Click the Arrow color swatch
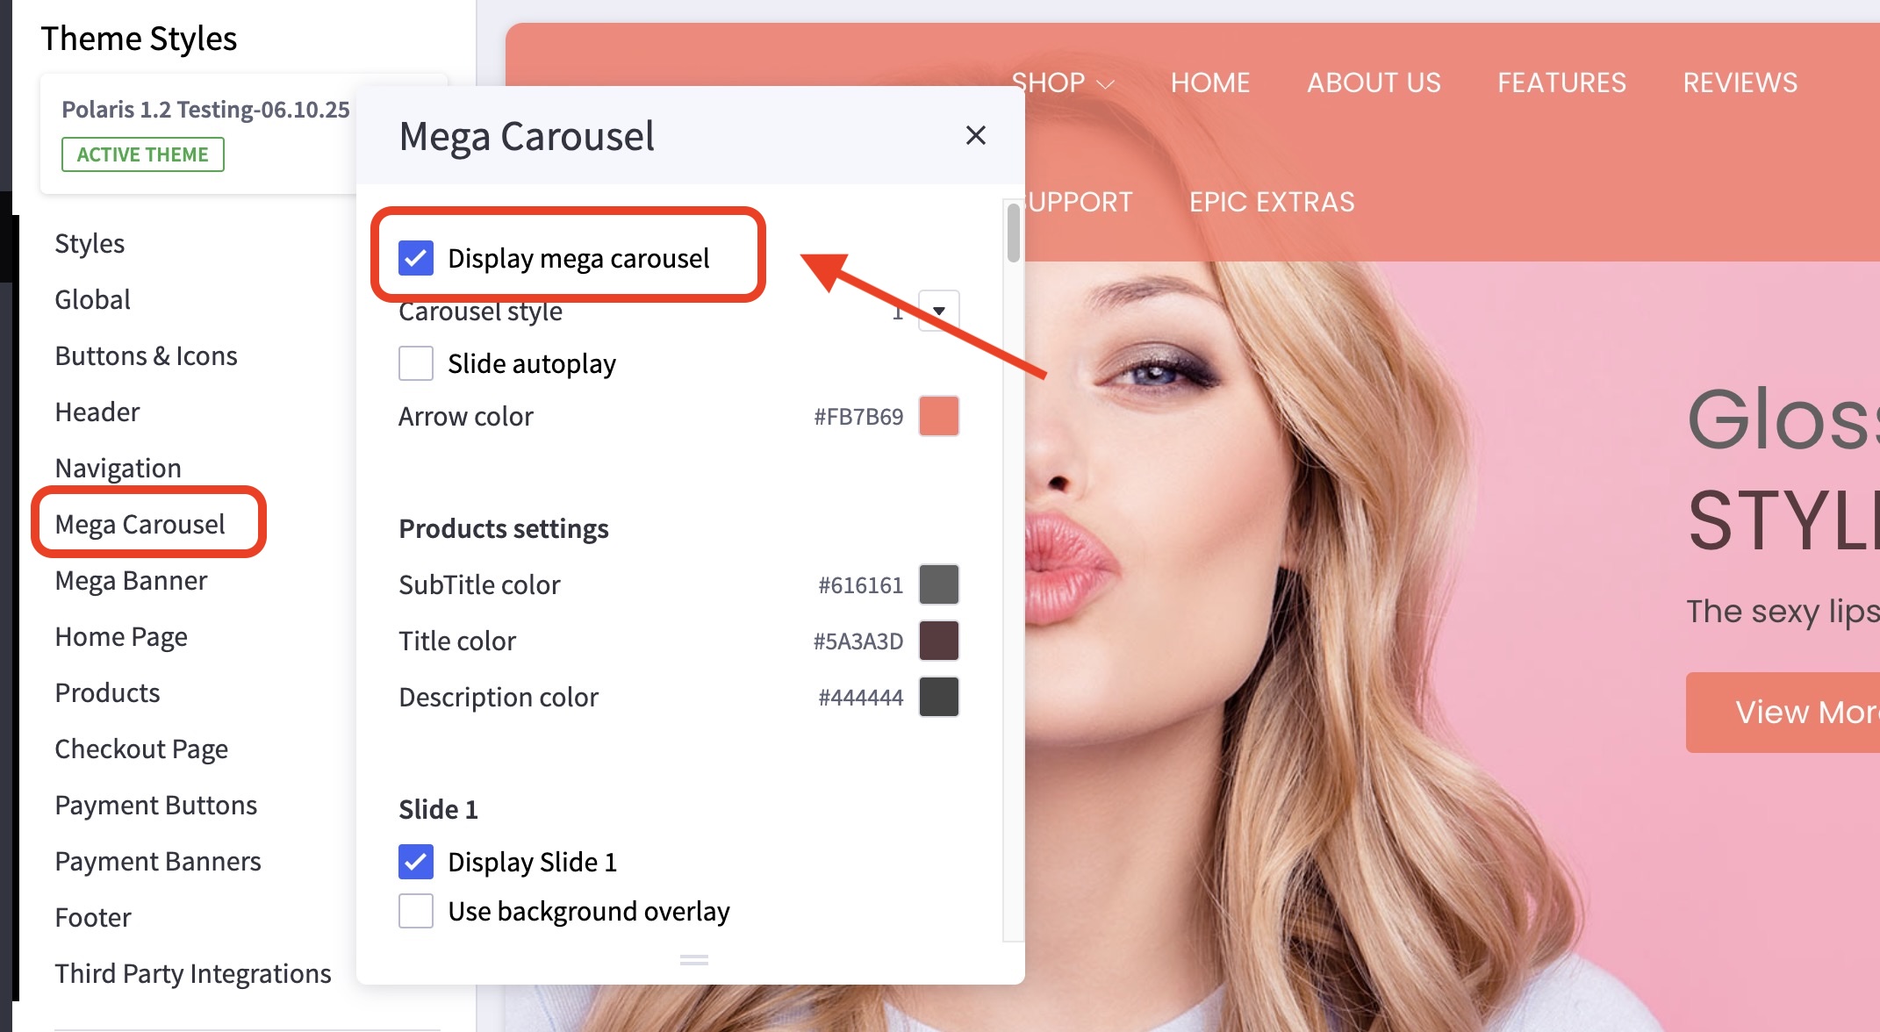The height and width of the screenshot is (1032, 1880). point(938,416)
